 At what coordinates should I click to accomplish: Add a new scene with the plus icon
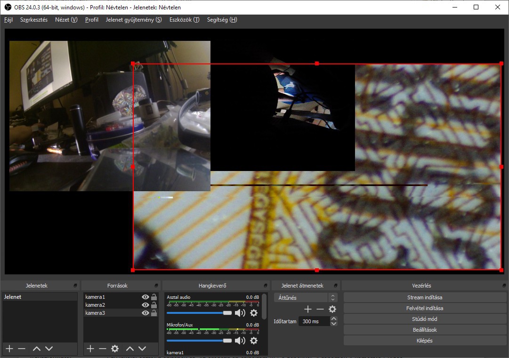pyautogui.click(x=9, y=349)
